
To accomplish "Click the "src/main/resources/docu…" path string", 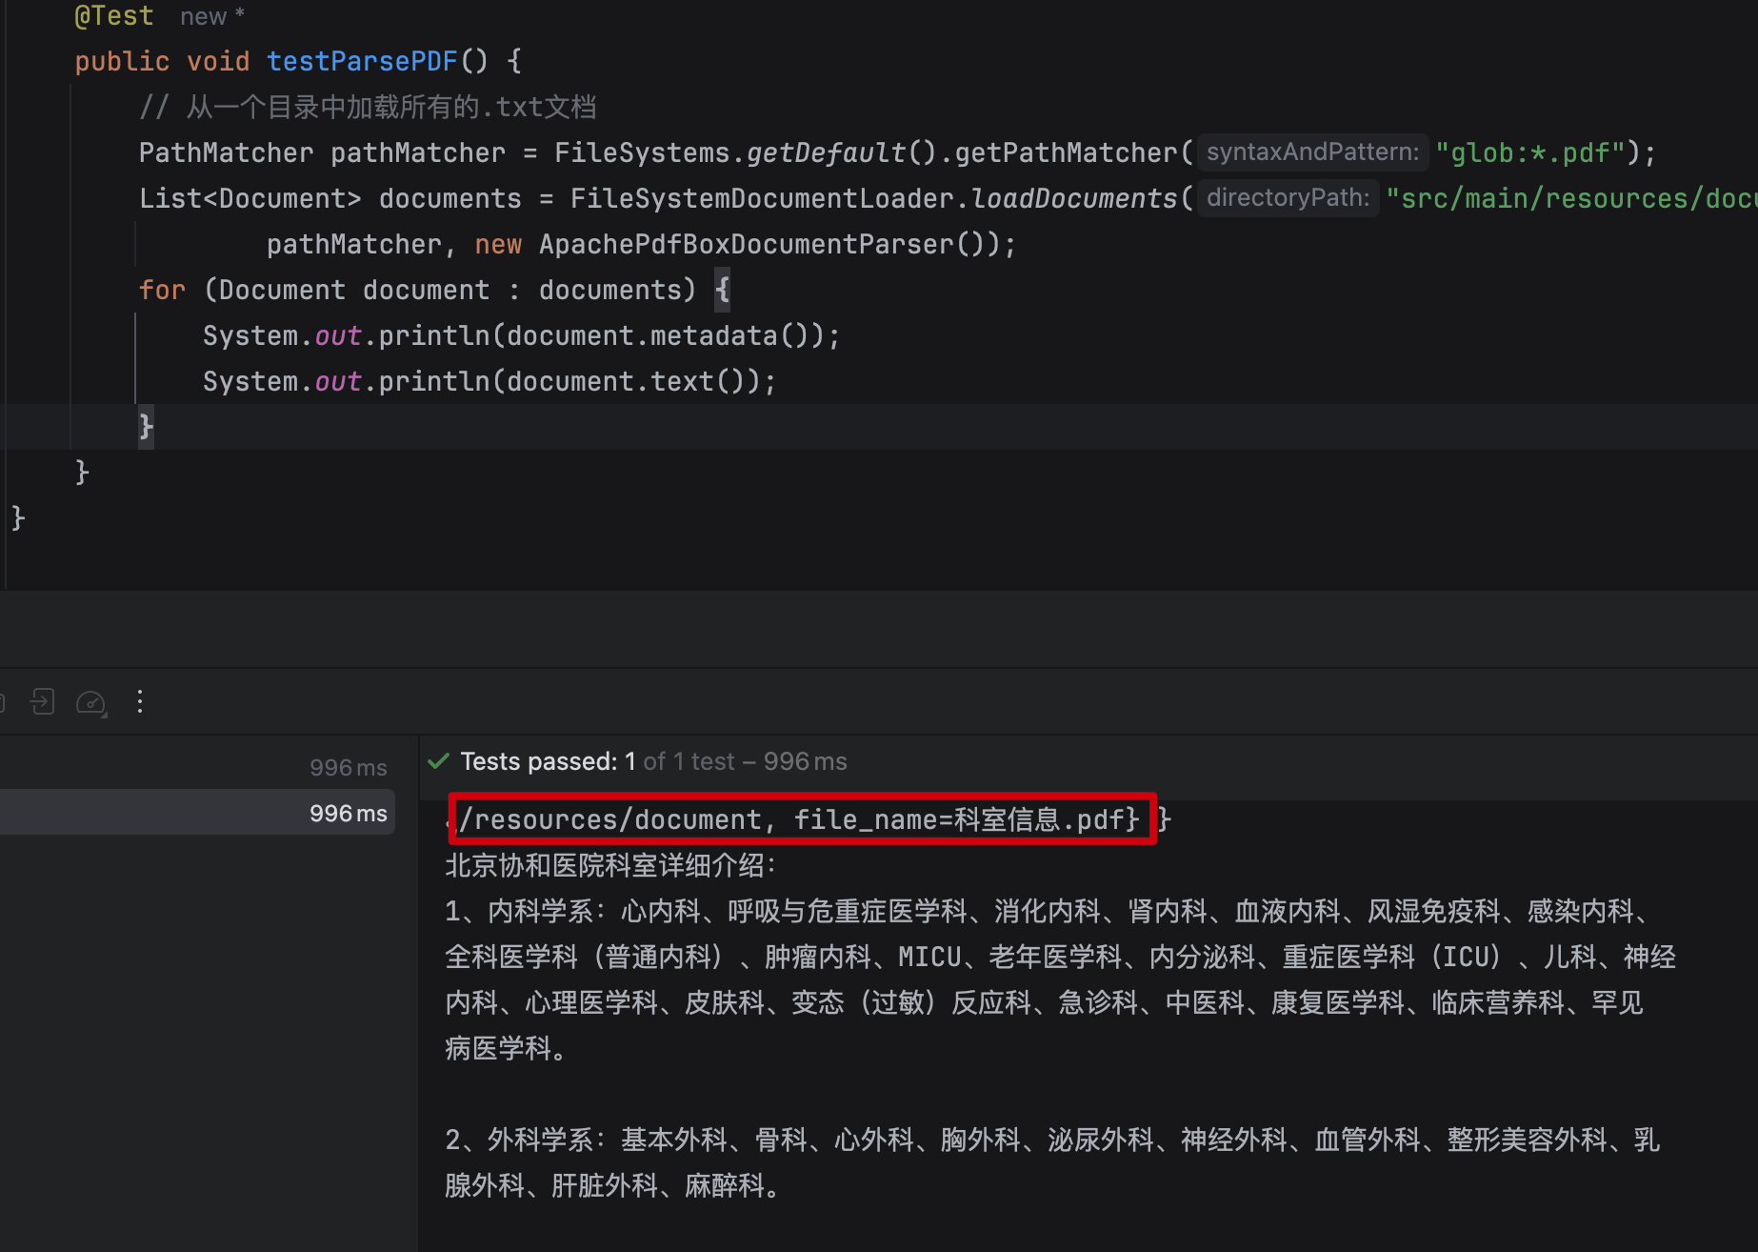I will [1571, 198].
